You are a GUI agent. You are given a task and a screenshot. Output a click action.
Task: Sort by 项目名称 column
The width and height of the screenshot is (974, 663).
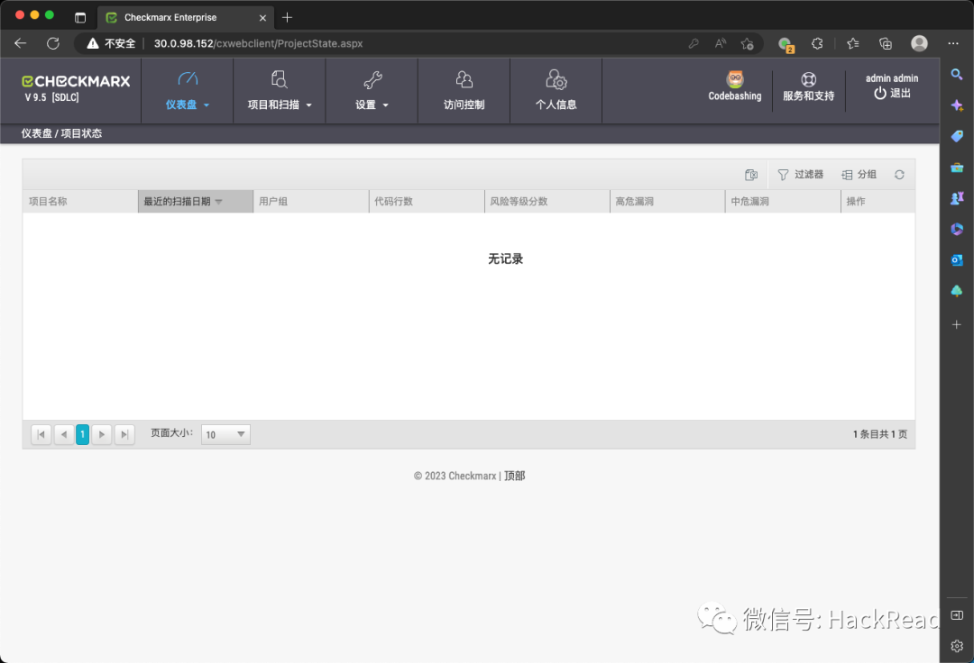point(80,202)
